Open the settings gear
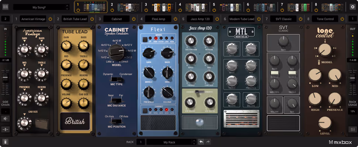Screen dimensions: 358x147 pos(352,7)
